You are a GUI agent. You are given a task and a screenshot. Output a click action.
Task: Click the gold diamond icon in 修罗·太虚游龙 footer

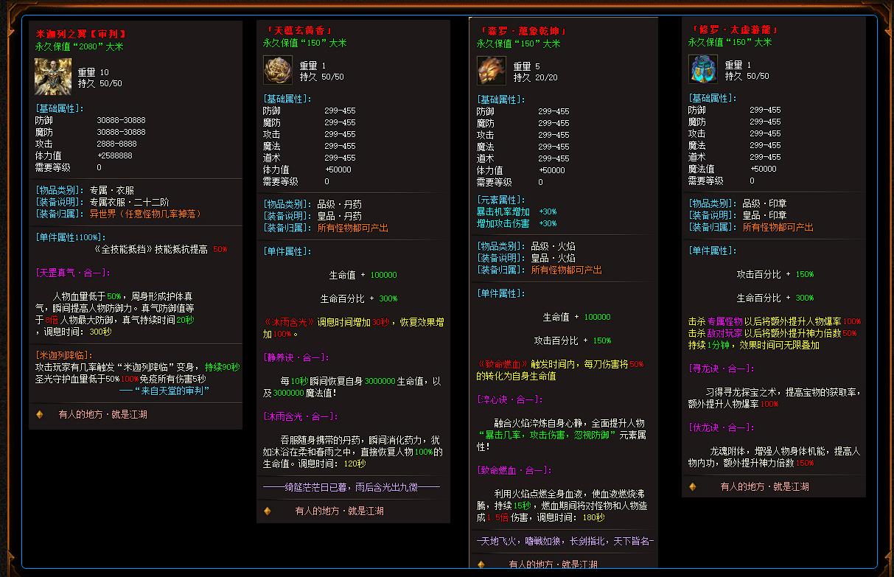point(693,486)
